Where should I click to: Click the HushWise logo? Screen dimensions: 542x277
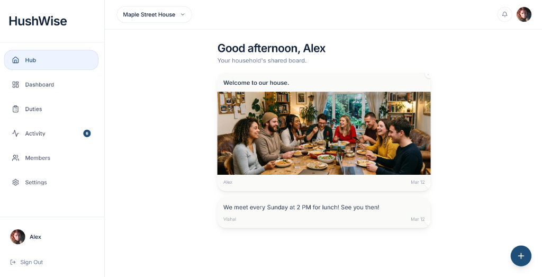tap(38, 21)
